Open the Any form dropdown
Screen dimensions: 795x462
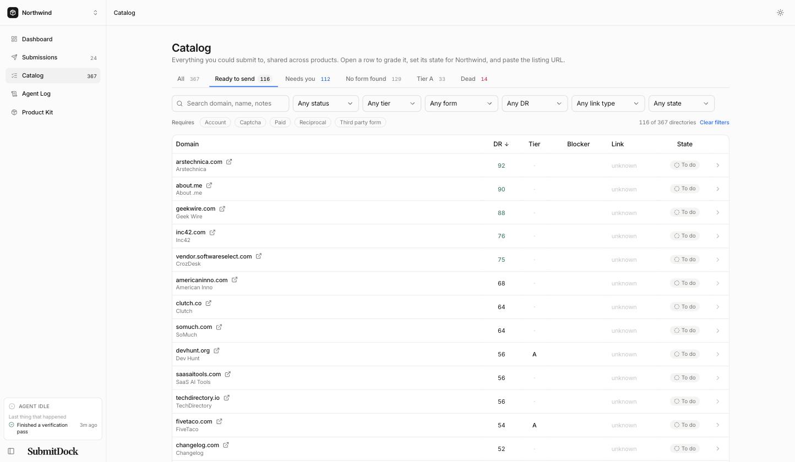pyautogui.click(x=461, y=103)
